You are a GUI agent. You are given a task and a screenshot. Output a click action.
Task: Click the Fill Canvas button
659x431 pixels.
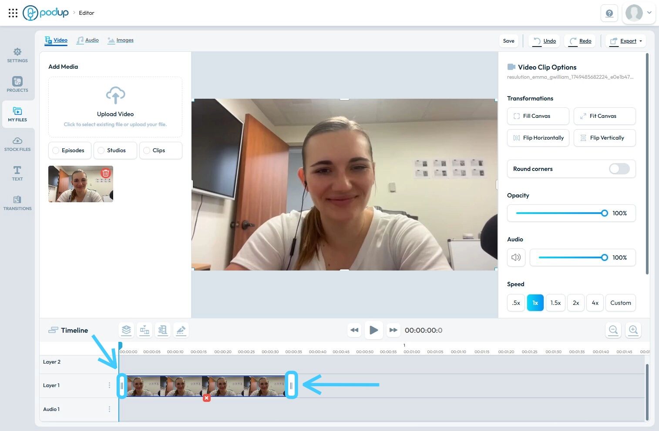[x=538, y=116]
